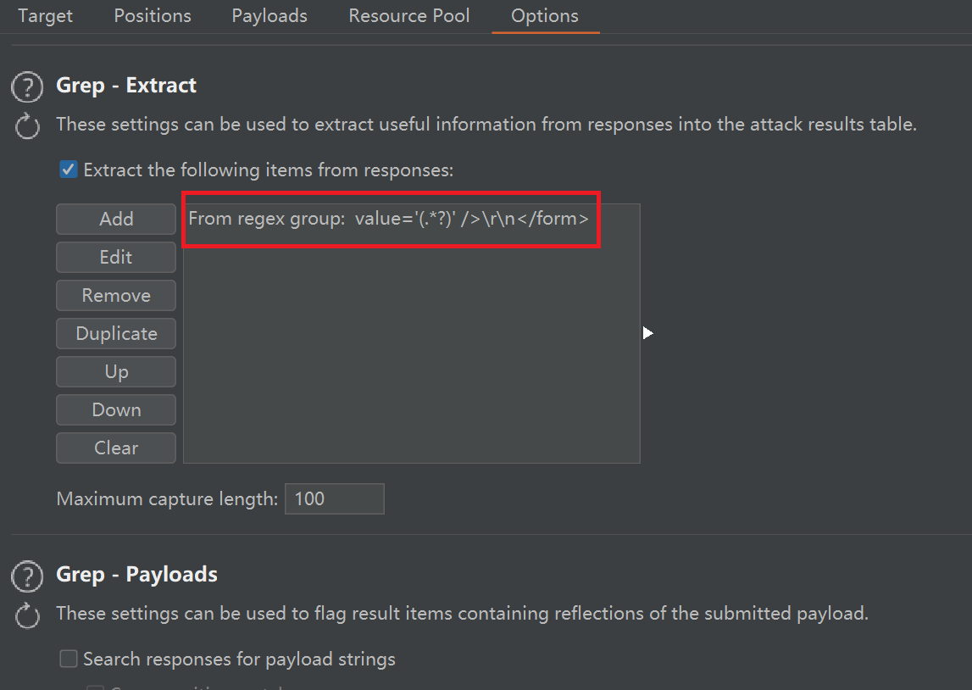Select the Options tab
This screenshot has height=690, width=972.
point(545,16)
